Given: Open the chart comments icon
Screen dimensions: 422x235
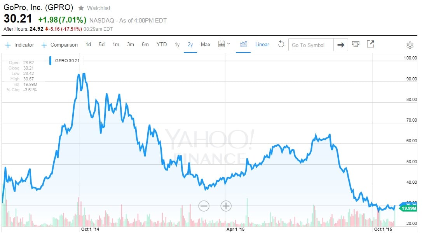Looking at the screenshot, I should click(x=356, y=44).
